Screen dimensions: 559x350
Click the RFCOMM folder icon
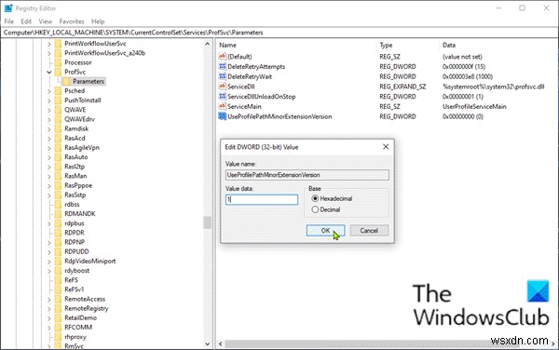coord(58,328)
